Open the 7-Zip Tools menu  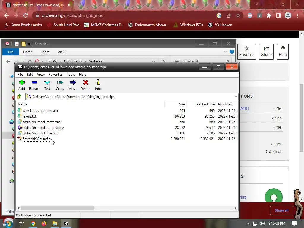pos(71,75)
